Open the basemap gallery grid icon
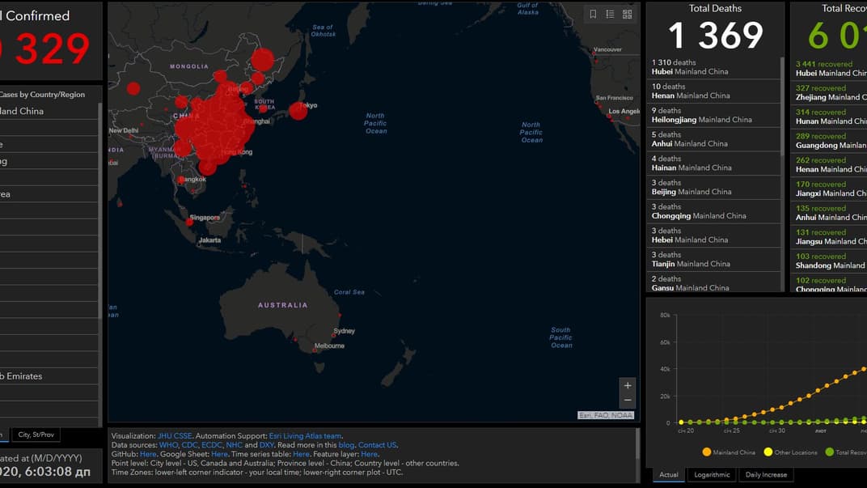The width and height of the screenshot is (867, 488). tap(627, 14)
